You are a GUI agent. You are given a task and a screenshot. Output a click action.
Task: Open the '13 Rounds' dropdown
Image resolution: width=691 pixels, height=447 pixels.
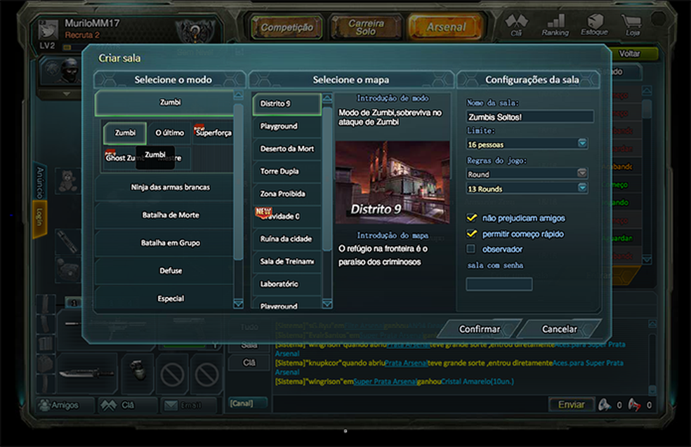(527, 189)
